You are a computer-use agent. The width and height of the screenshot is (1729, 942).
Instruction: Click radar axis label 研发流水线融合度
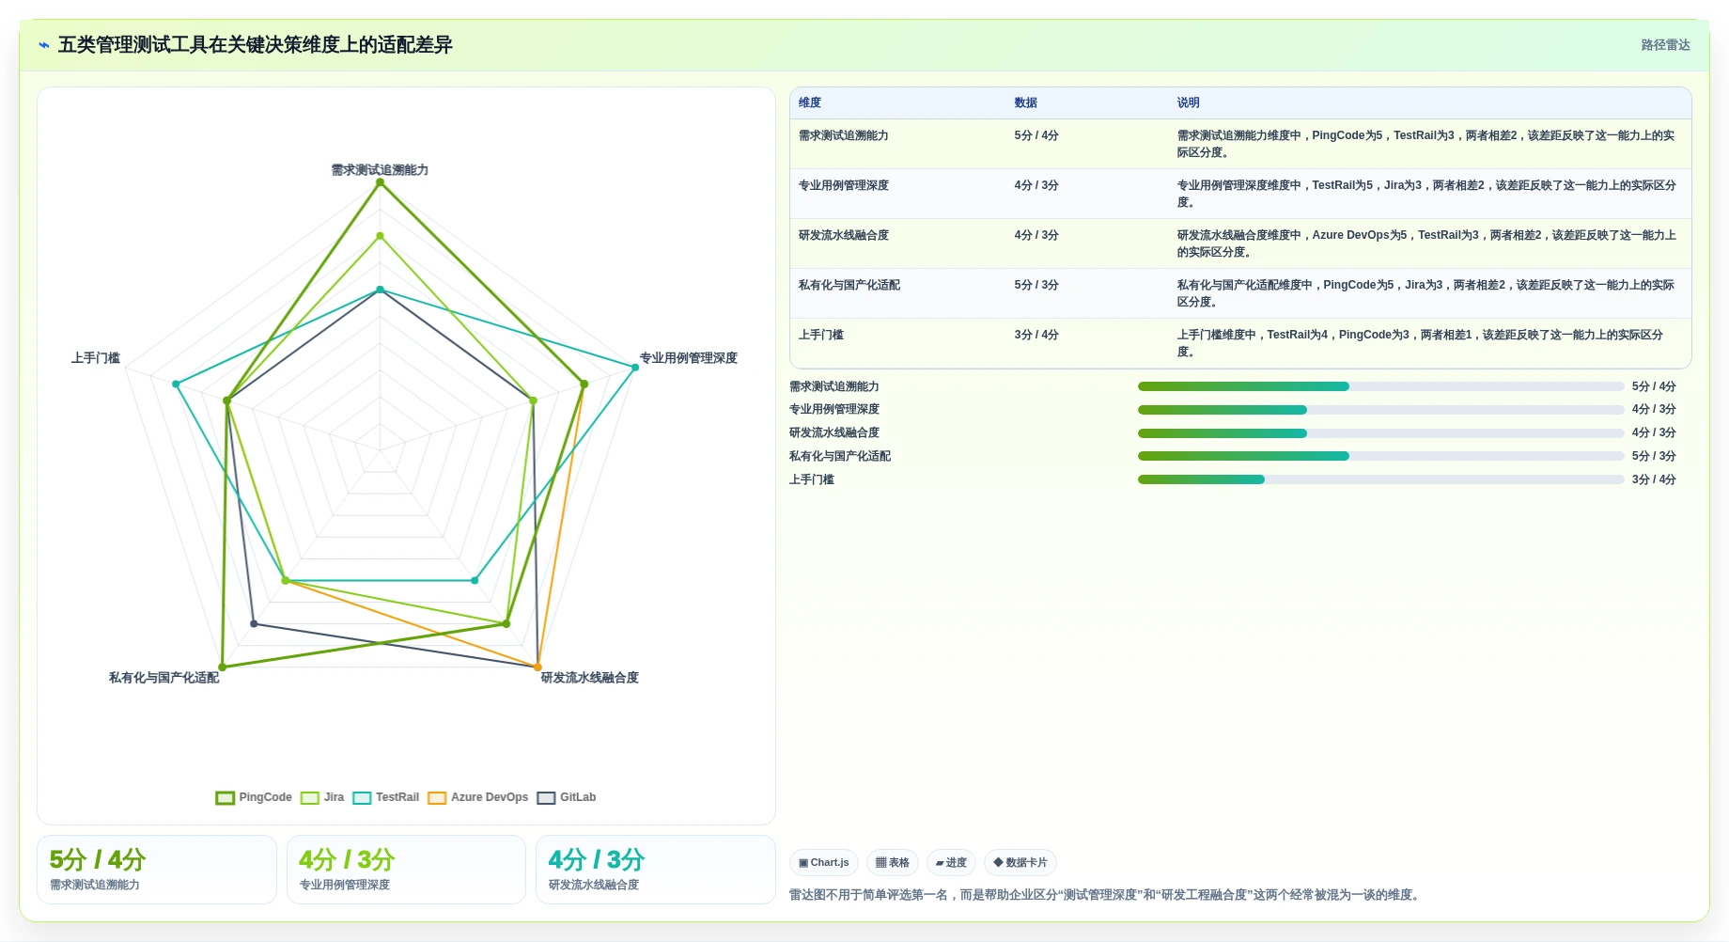(x=590, y=678)
